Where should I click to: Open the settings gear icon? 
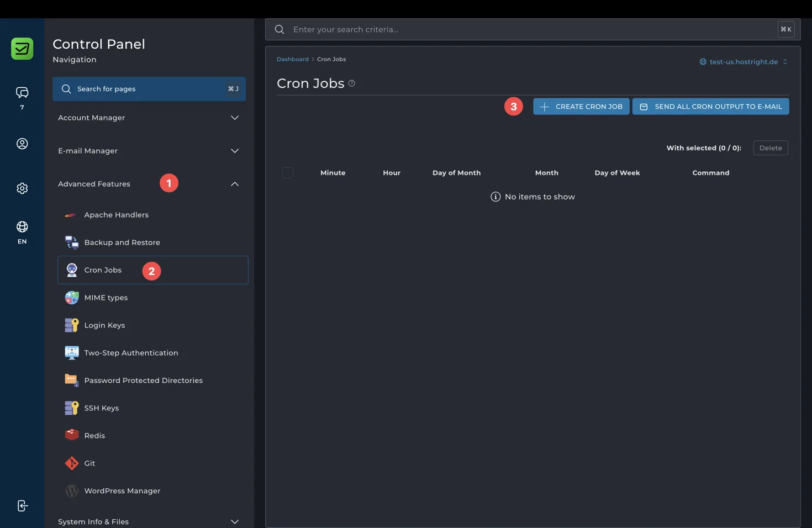coord(22,188)
